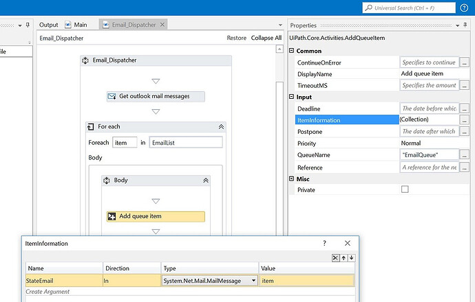Open ellipsis editor for Postpone
This screenshot has width=475, height=302.
click(465, 131)
